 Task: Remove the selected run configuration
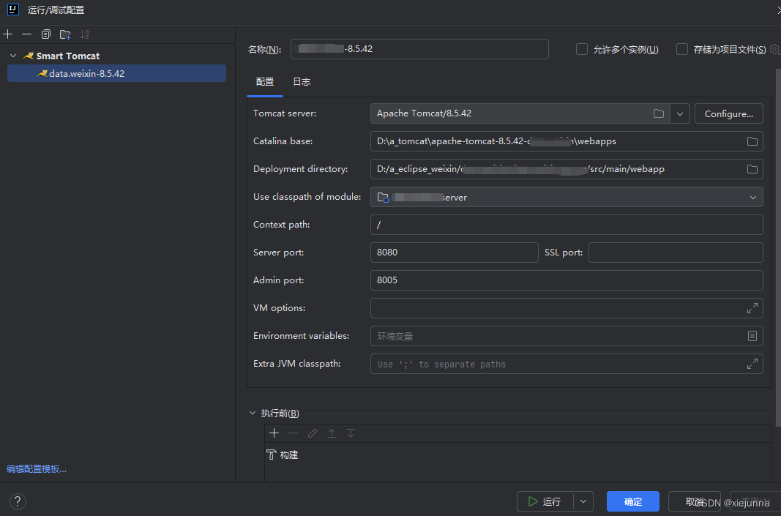27,34
